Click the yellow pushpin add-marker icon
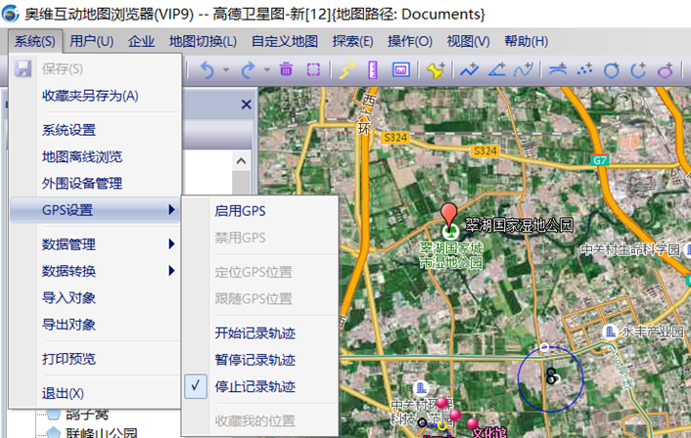Viewport: 691px width, 438px height. [435, 69]
